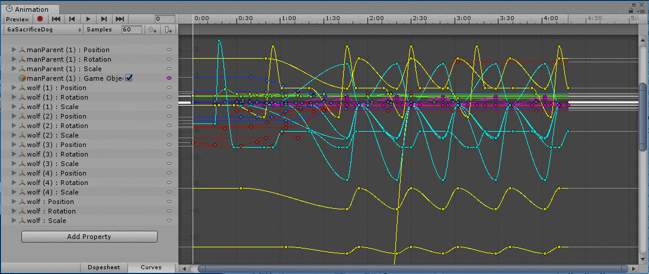The image size is (649, 274).
Task: Switch to the Dopesheet tab
Action: [x=104, y=267]
